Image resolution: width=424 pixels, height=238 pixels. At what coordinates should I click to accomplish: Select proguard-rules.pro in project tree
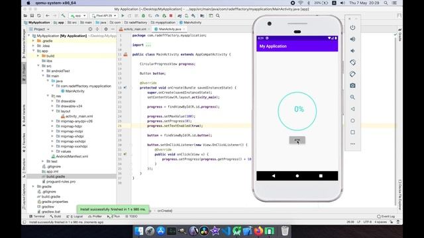point(59,182)
